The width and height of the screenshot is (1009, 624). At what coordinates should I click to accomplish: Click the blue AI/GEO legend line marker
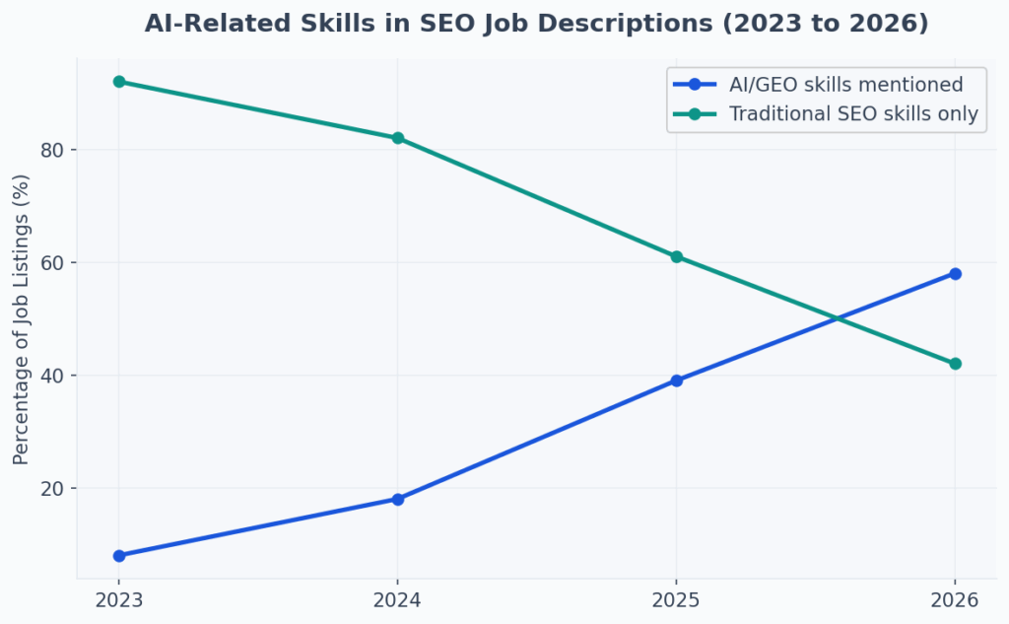[695, 85]
